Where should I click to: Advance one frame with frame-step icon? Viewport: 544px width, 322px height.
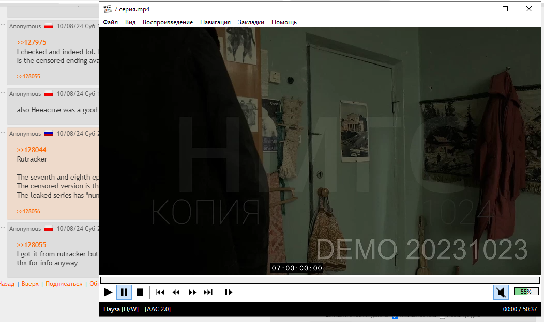tap(228, 292)
